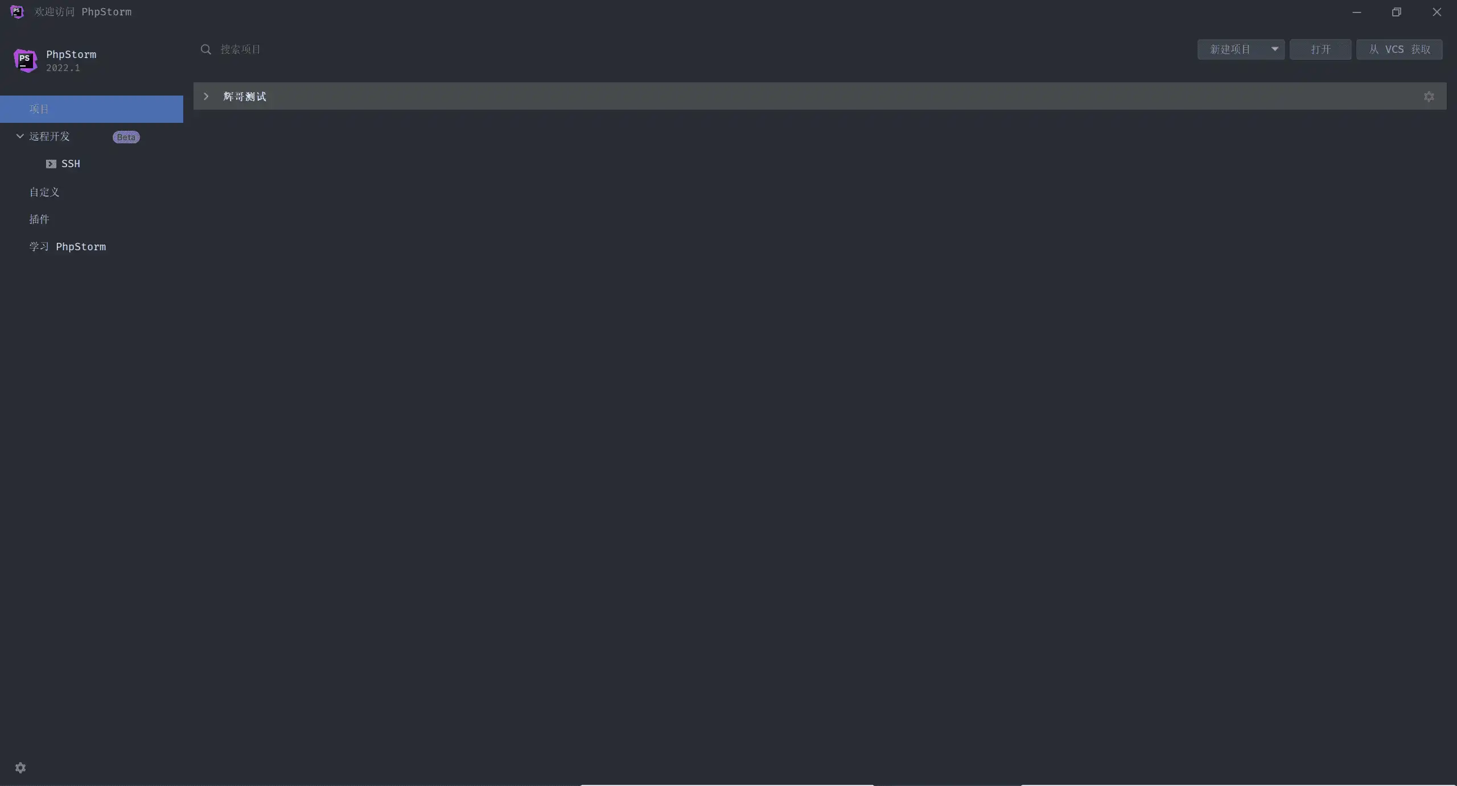Focus the 搜索项目 search field
Screen dimensions: 1457x786
tap(683, 49)
